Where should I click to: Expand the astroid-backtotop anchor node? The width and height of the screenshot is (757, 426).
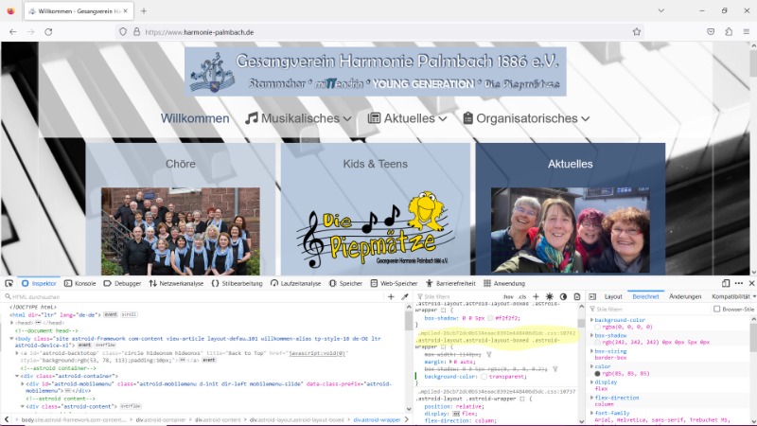17,353
